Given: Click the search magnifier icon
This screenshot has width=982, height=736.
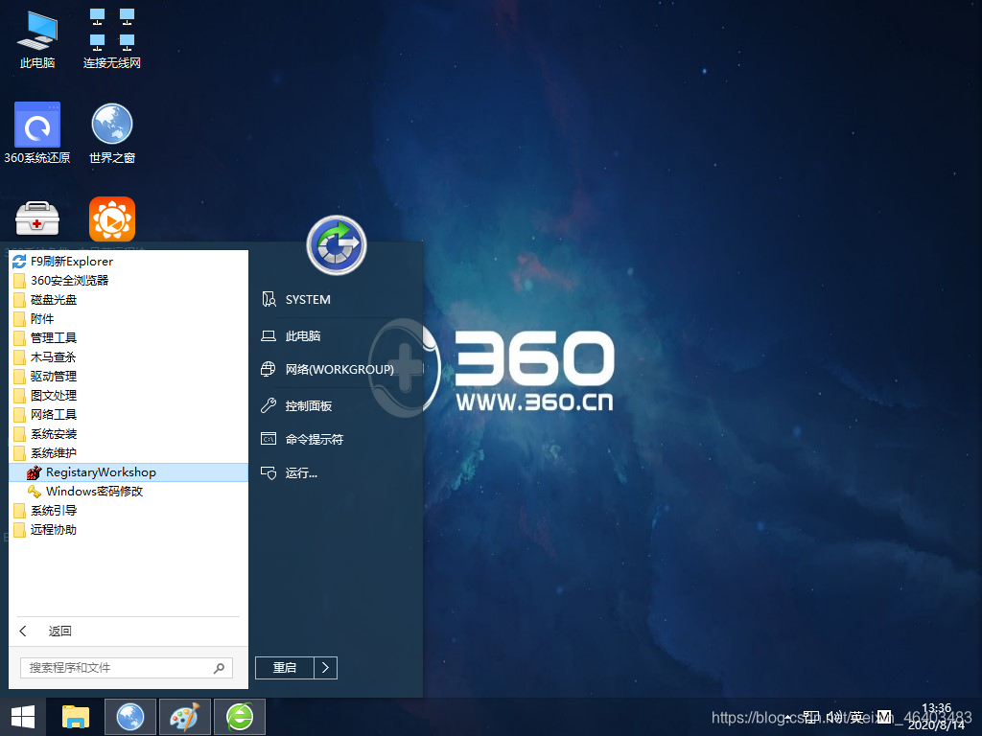Looking at the screenshot, I should (x=219, y=668).
